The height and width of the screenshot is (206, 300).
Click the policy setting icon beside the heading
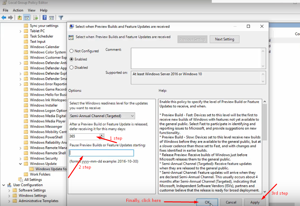tap(71, 37)
